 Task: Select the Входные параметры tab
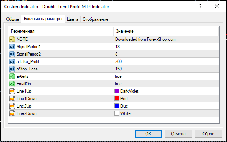pyautogui.click(x=43, y=19)
